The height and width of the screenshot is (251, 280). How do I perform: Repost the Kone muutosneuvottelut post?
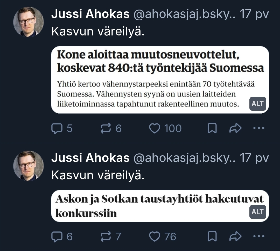coord(106,129)
